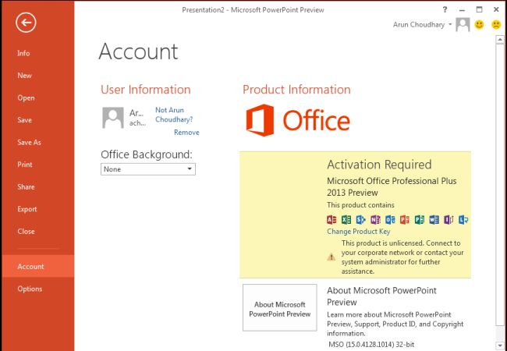
Task: Expand the Arun Choudhary account menu
Action: [451, 25]
